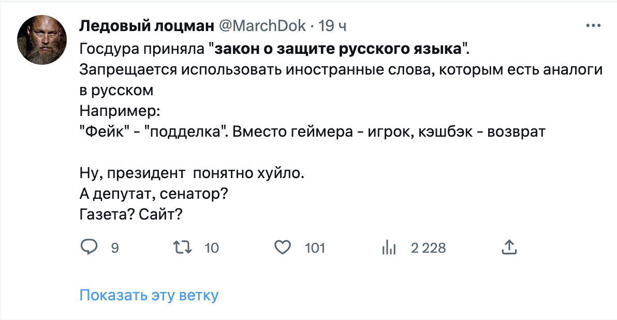Click the retweet count 10
617x320 pixels.
(212, 248)
